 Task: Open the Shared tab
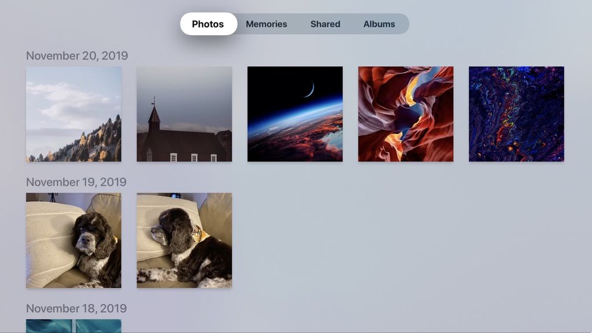pyautogui.click(x=325, y=24)
